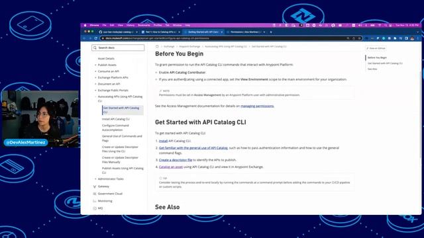Open macOS Control Center icon

[x=390, y=25]
